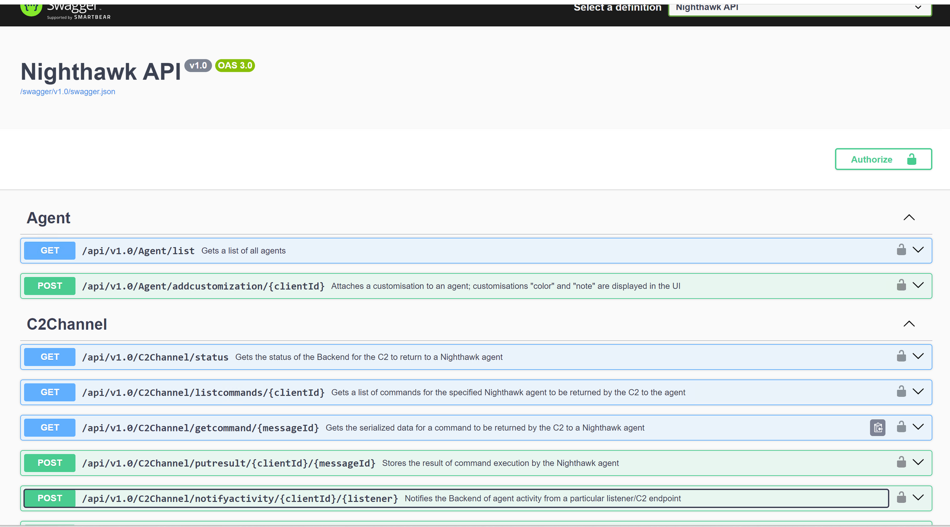This screenshot has height=527, width=950.
Task: Click the lock icon on GET getcommand endpoint
Action: click(901, 427)
